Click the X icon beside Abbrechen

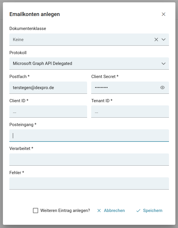click(99, 211)
